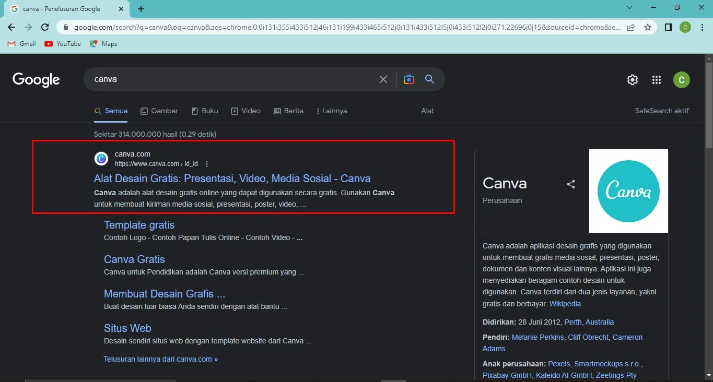This screenshot has height=382, width=713.
Task: Click Telusuran lainnya dari canva.com
Action: 161,359
